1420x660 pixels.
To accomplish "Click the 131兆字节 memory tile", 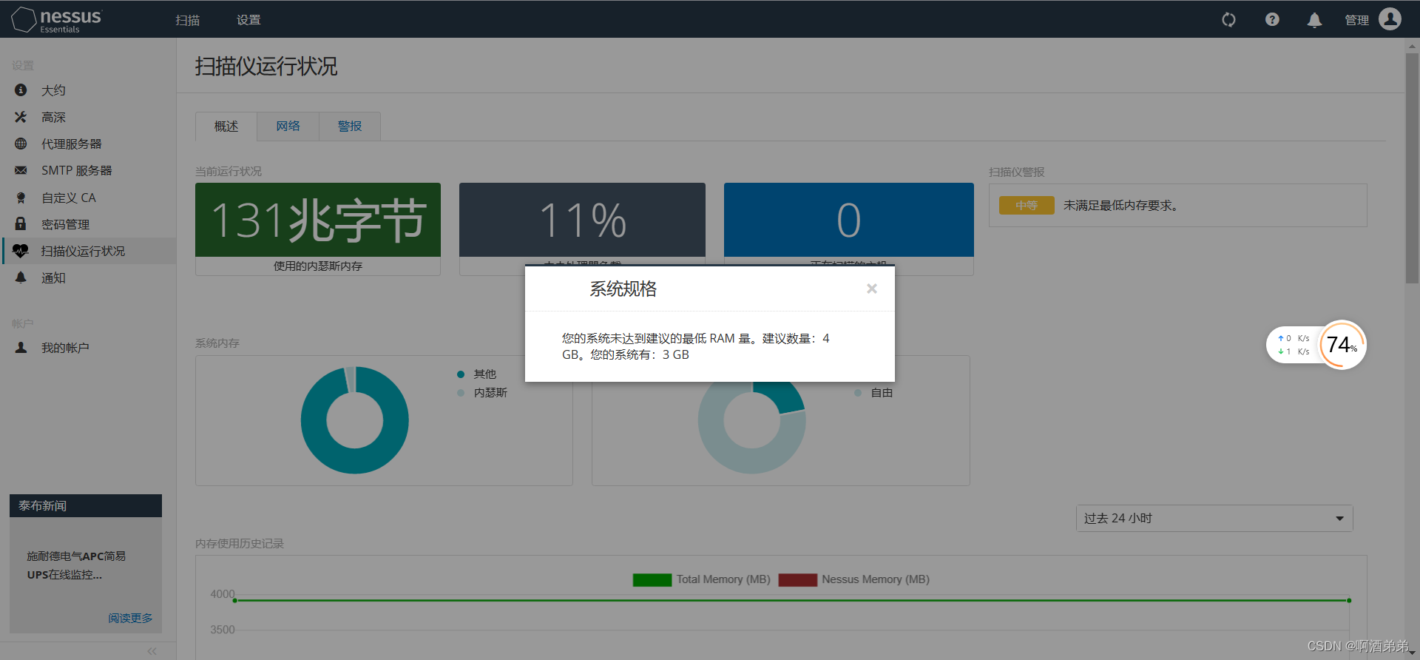I will click(x=318, y=220).
